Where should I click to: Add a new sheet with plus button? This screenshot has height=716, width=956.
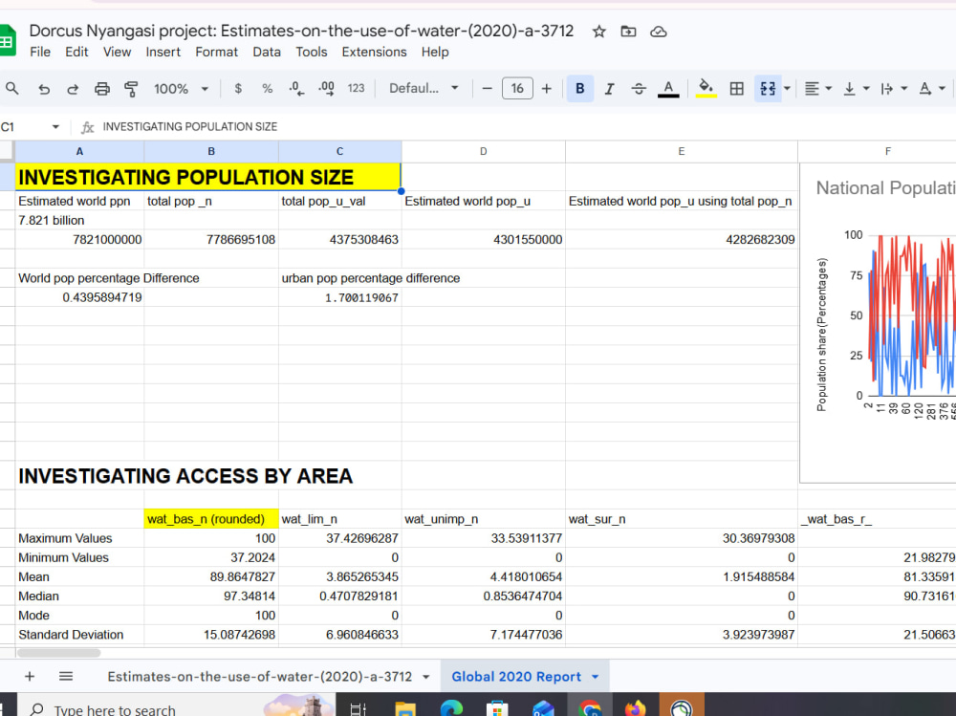(30, 677)
